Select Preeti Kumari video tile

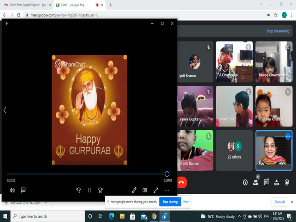point(195,151)
